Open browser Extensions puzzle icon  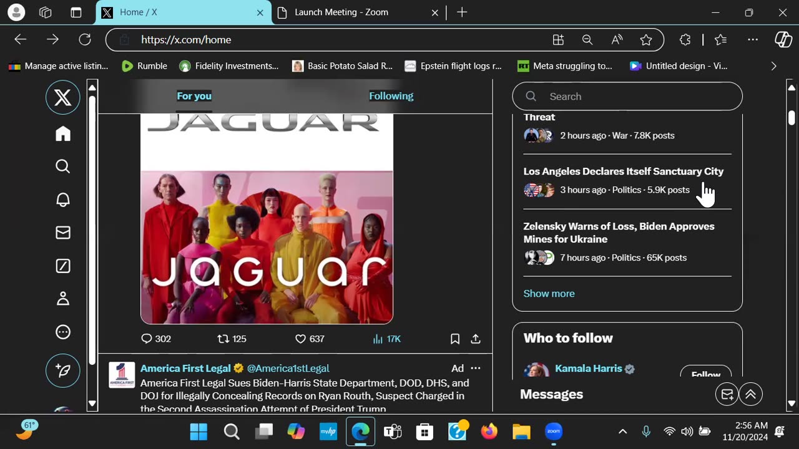pos(685,40)
